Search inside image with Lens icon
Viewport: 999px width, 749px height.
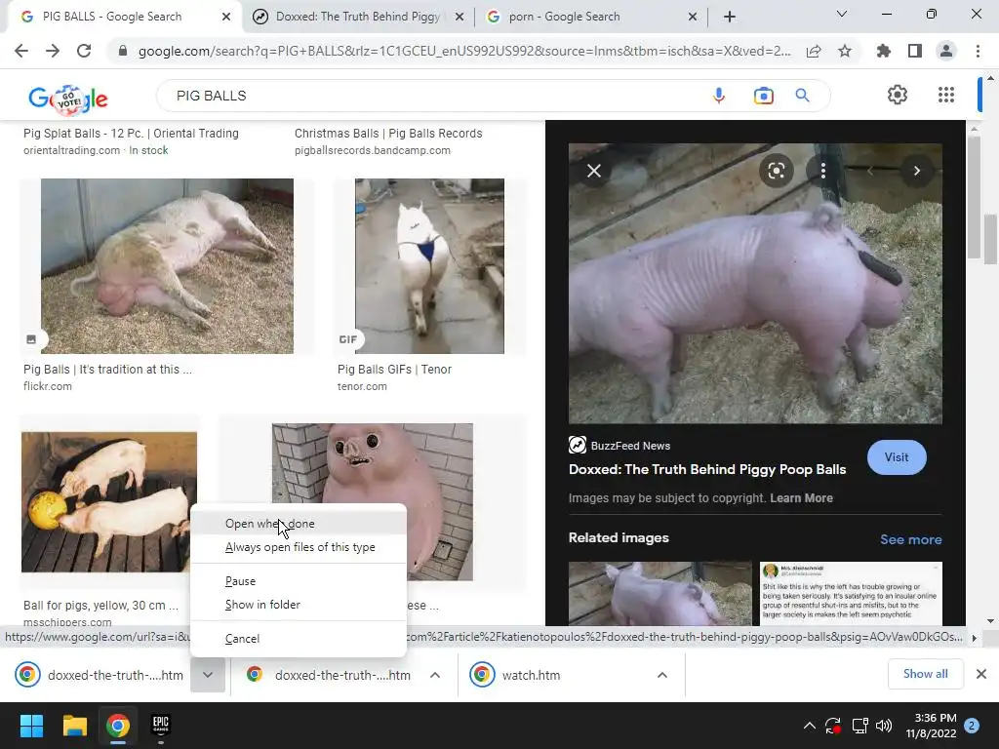[776, 171]
